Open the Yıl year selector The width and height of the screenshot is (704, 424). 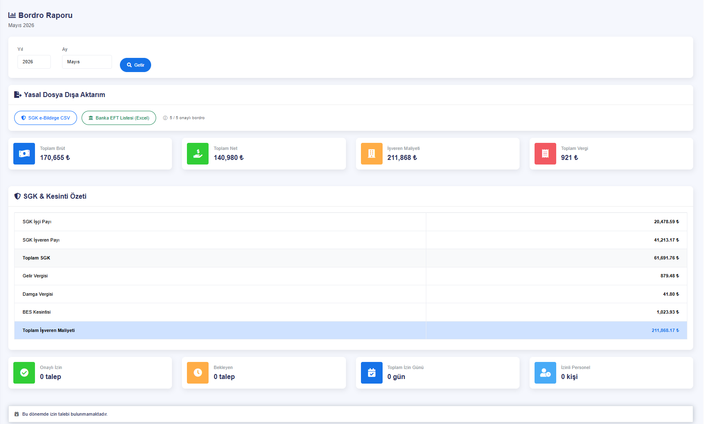tap(34, 62)
